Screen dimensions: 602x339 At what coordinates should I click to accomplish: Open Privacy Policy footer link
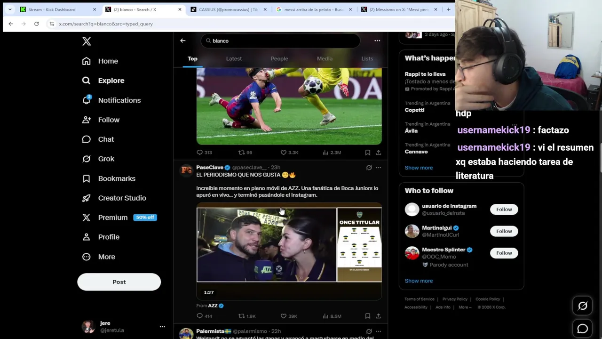pos(455,299)
